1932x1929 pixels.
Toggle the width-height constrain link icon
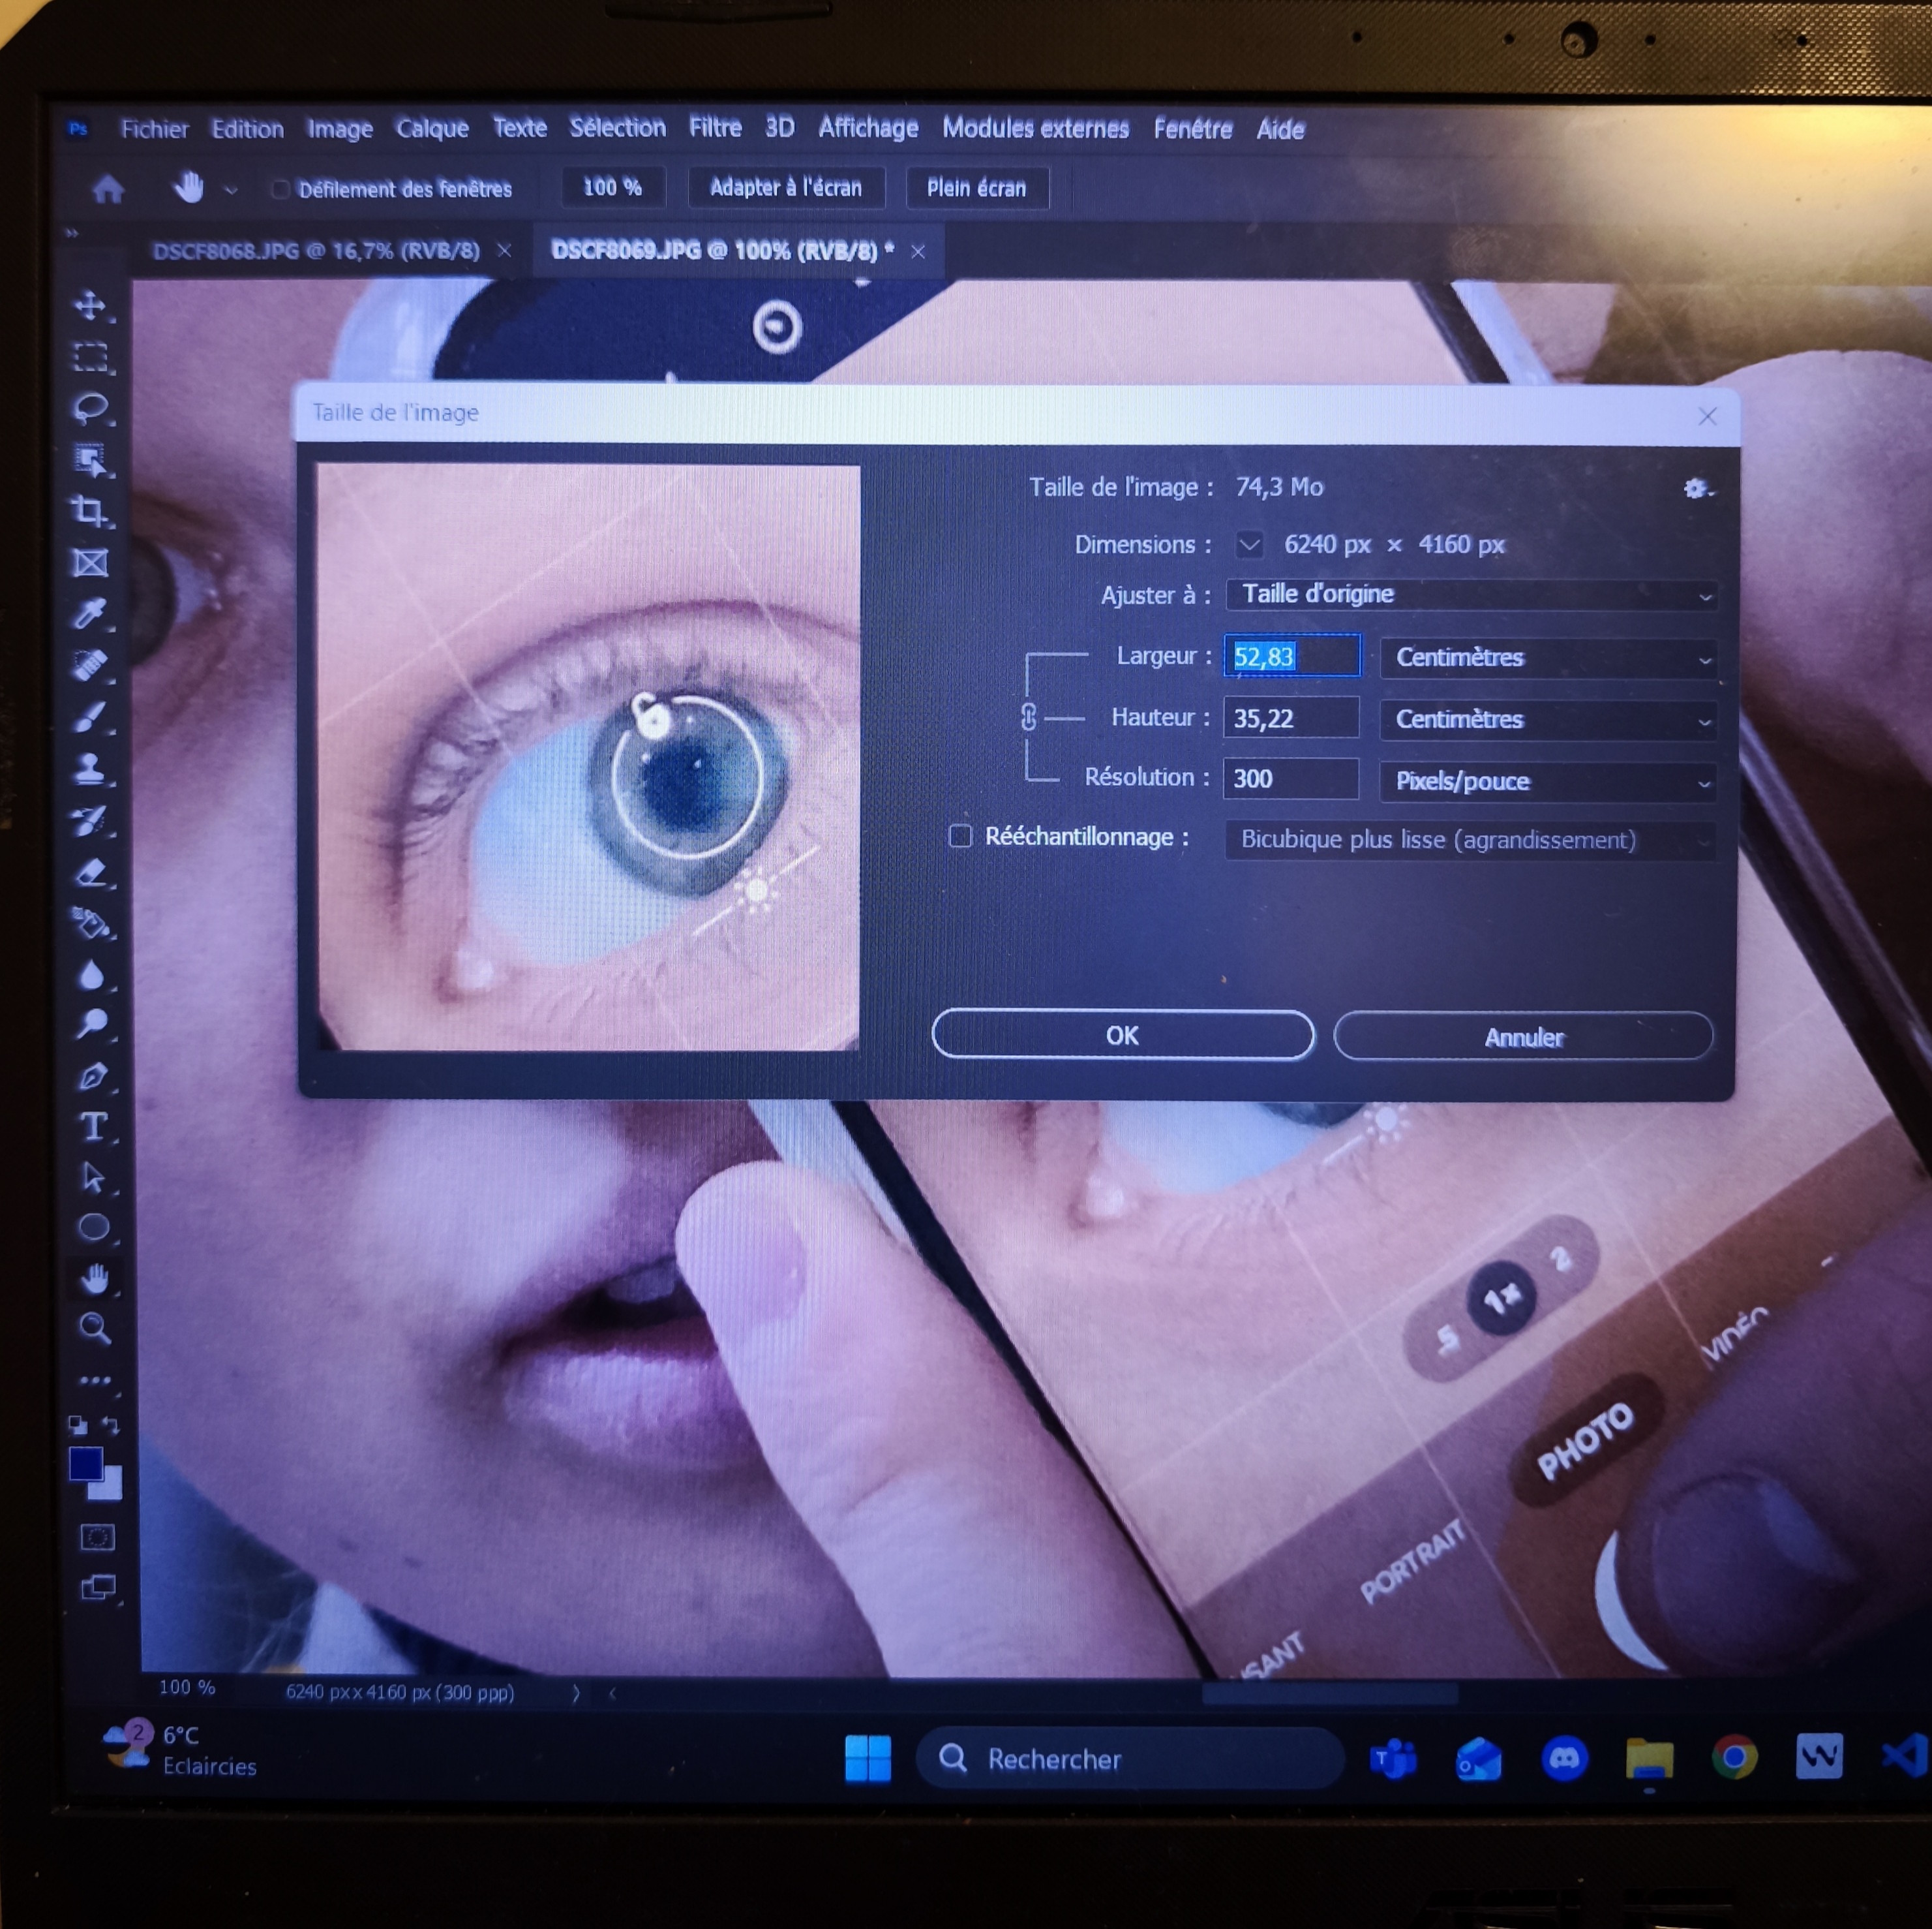pyautogui.click(x=1029, y=717)
